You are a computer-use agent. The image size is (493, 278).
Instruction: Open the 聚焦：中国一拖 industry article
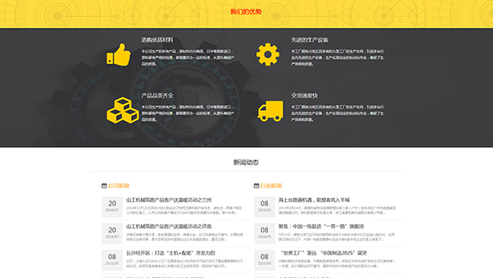click(x=321, y=226)
